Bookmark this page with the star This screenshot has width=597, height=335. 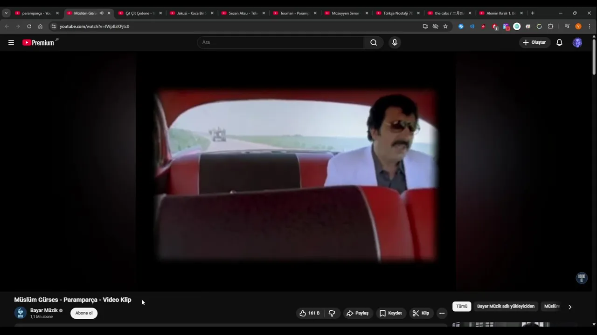445,27
